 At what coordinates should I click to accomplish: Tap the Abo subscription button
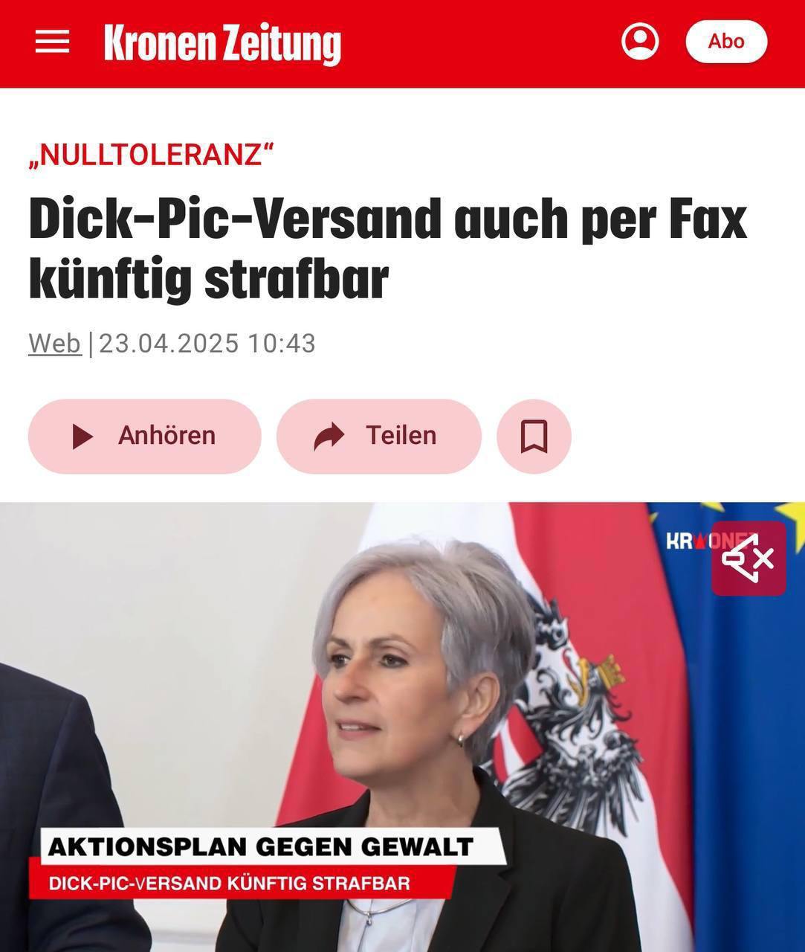(x=725, y=41)
